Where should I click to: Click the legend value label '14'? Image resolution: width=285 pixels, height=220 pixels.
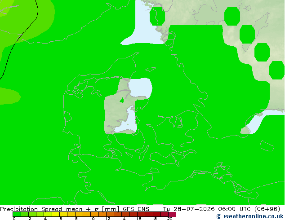click(x=123, y=219)
